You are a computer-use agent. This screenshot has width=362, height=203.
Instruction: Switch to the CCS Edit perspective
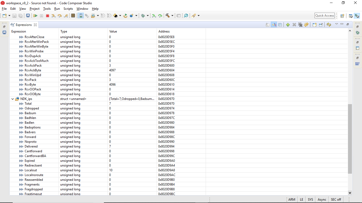click(x=351, y=16)
